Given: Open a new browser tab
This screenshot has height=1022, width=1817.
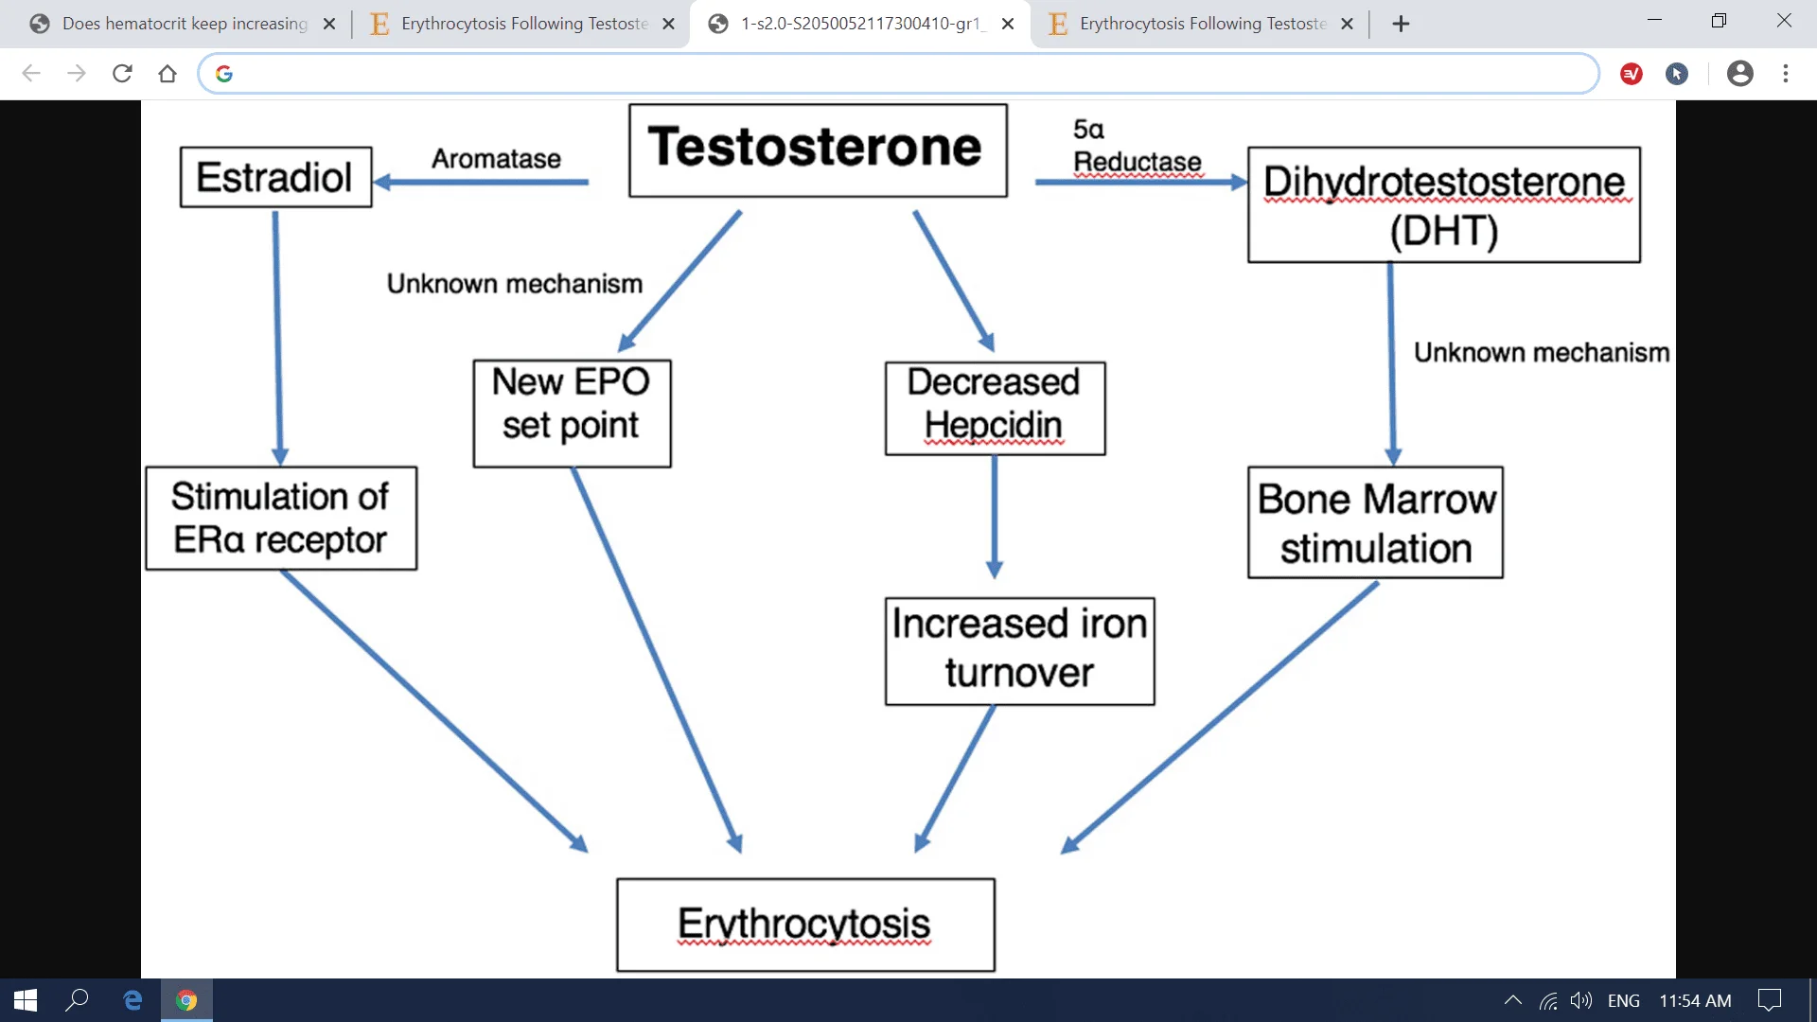Looking at the screenshot, I should pos(1402,24).
